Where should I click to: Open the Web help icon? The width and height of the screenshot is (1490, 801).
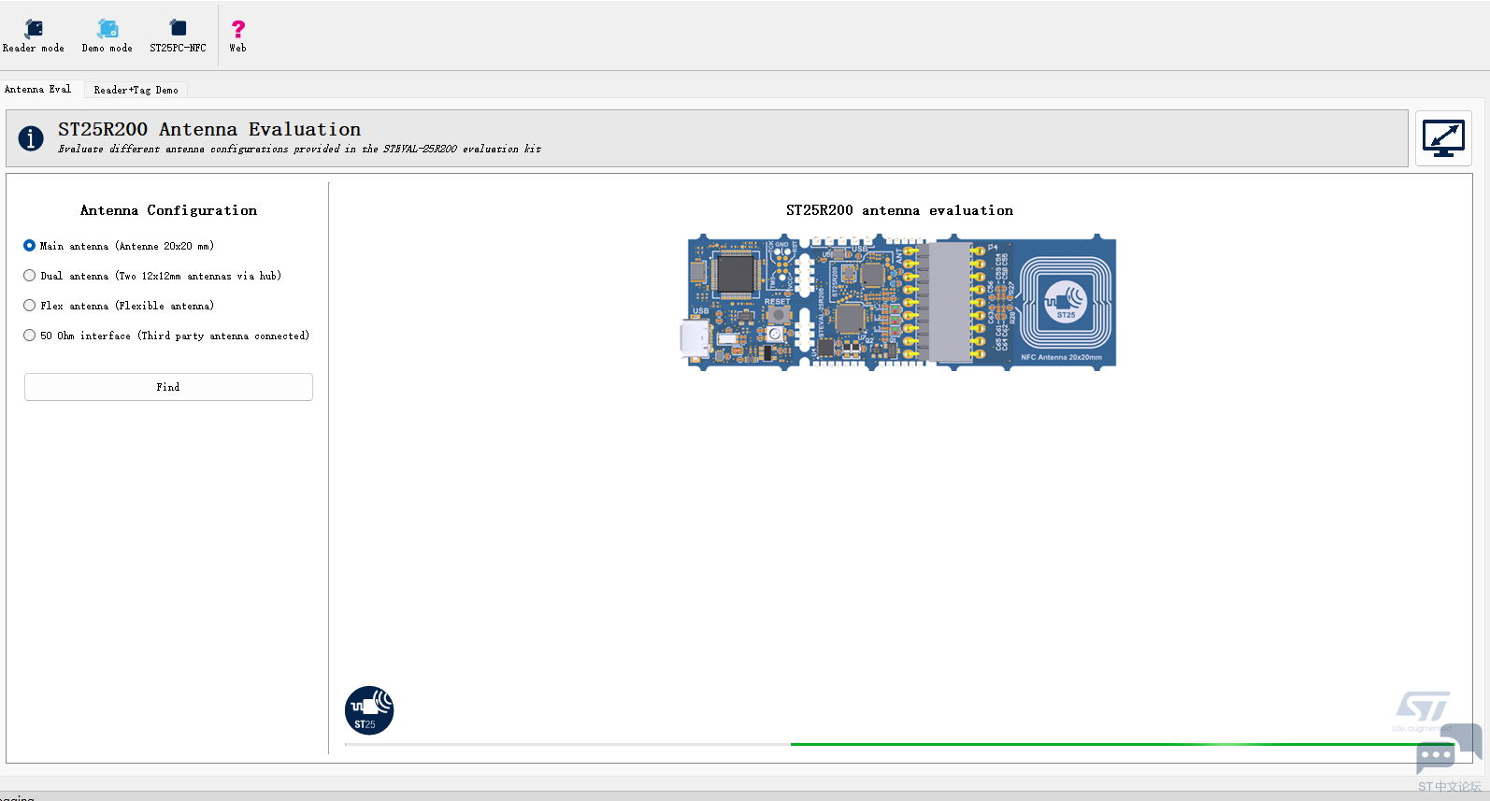tap(238, 36)
